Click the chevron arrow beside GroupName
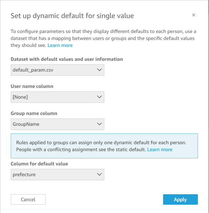Viewport: 209px width, 213px height. tap(99, 124)
